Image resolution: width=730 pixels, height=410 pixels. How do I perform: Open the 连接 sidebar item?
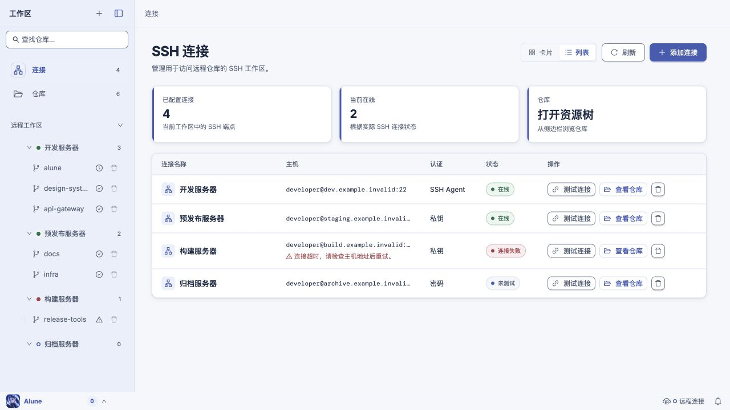click(67, 70)
